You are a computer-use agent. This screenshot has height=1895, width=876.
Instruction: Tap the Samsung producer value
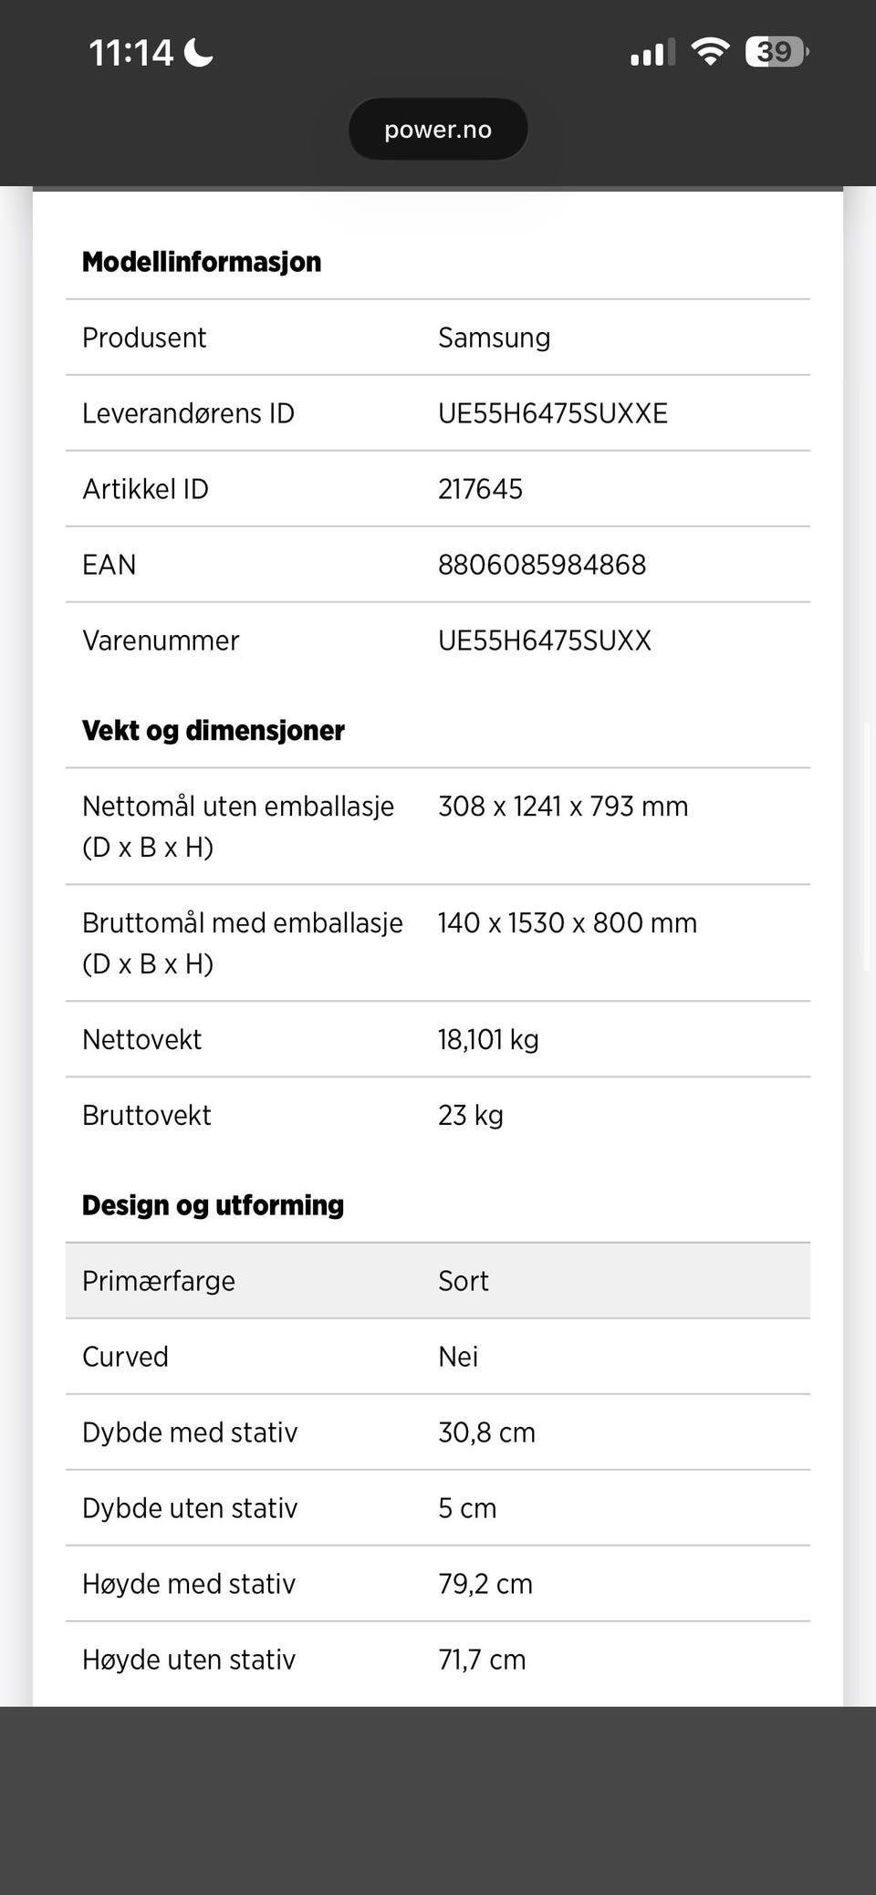tap(495, 338)
